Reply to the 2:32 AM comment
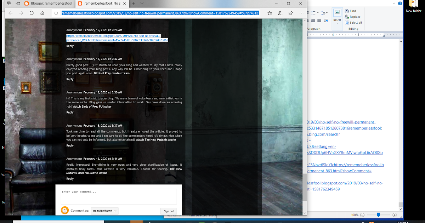 pyautogui.click(x=70, y=79)
